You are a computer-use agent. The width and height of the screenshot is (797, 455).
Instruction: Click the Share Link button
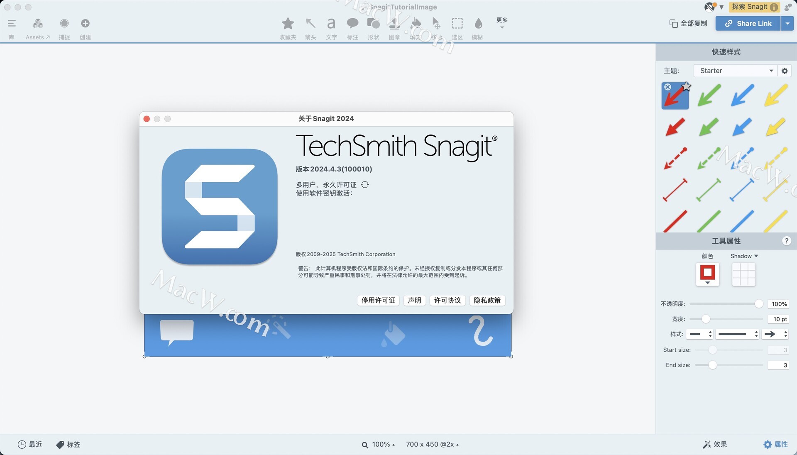pos(748,23)
